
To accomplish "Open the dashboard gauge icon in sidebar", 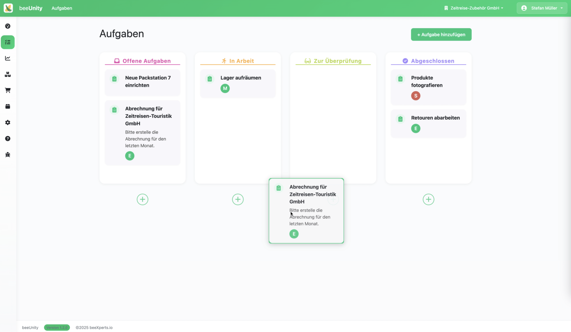I will click(8, 26).
